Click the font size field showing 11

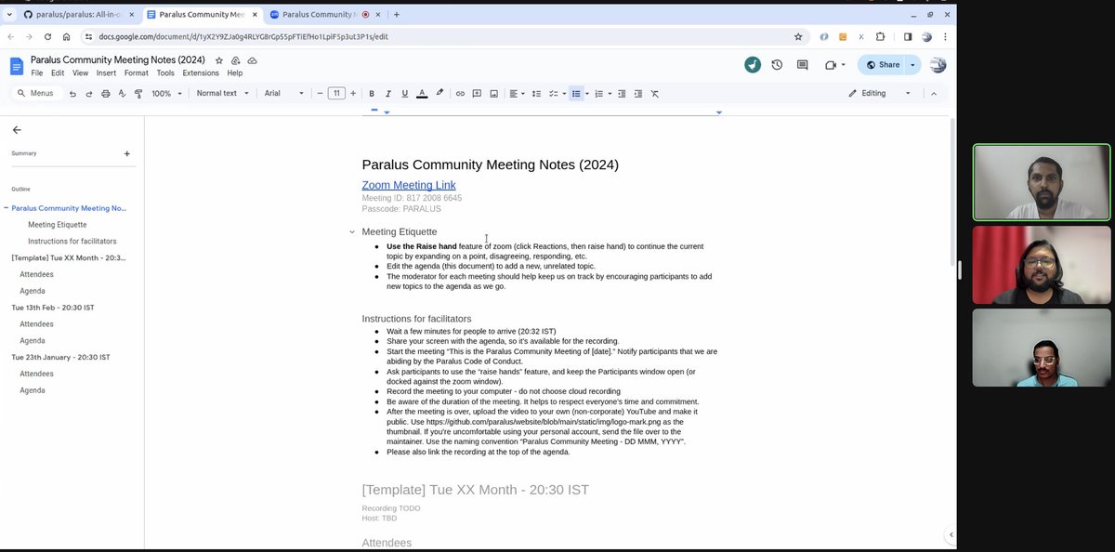(336, 94)
